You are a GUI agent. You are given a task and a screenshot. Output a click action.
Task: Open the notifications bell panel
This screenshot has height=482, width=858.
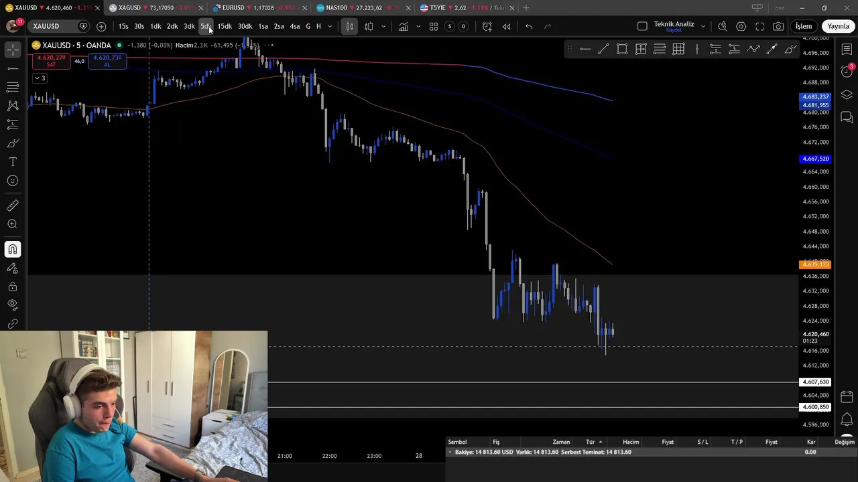point(847,420)
